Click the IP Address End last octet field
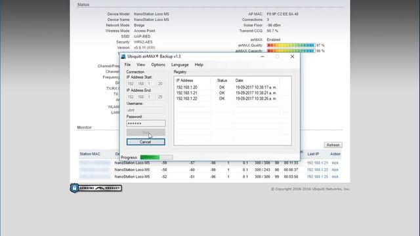Image resolution: width=420 pixels, height=236 pixels. [160, 97]
